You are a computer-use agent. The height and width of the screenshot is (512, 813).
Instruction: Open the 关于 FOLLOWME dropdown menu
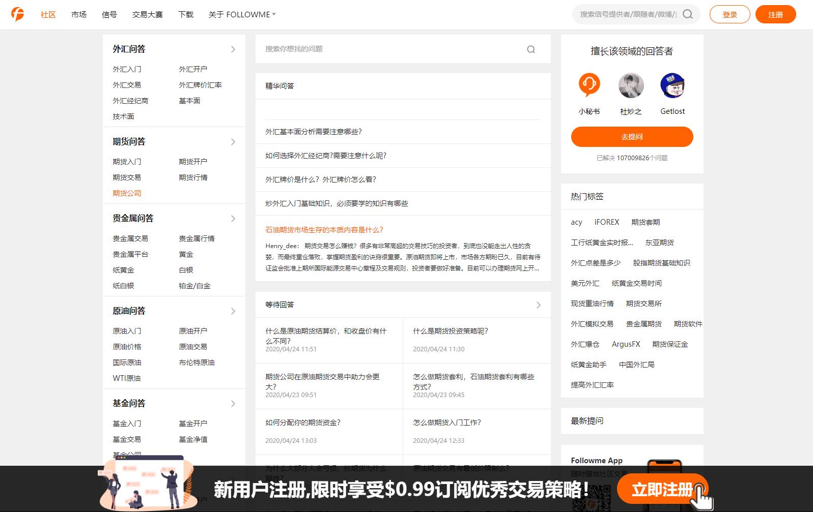242,15
